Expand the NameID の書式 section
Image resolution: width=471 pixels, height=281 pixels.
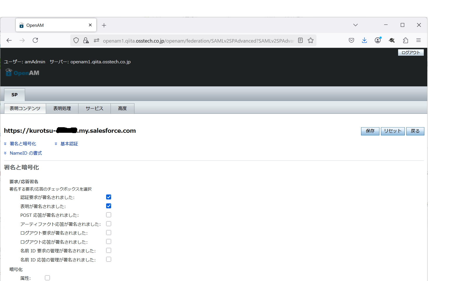coord(5,153)
